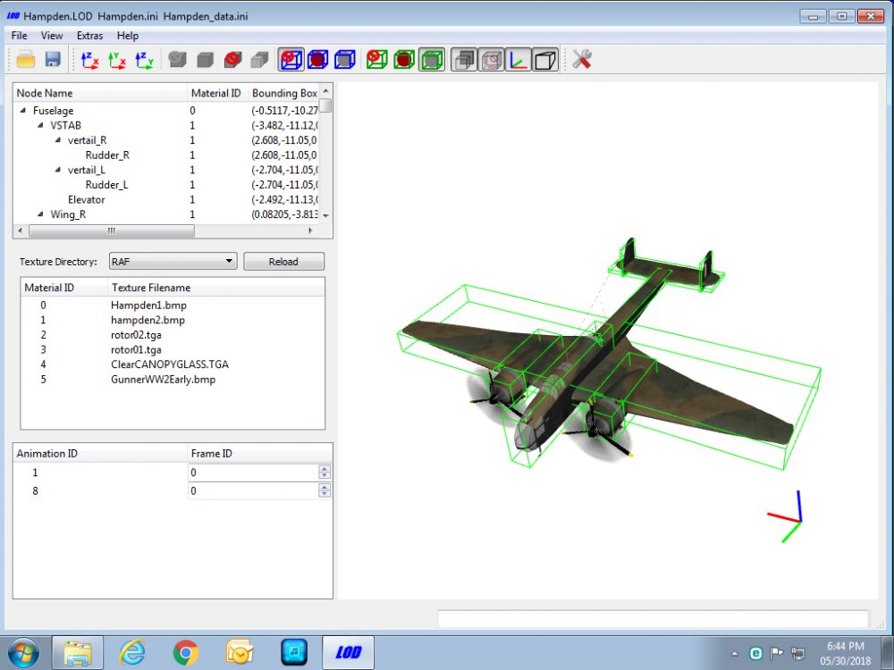The image size is (894, 670).
Task: Open the View menu
Action: click(x=51, y=36)
